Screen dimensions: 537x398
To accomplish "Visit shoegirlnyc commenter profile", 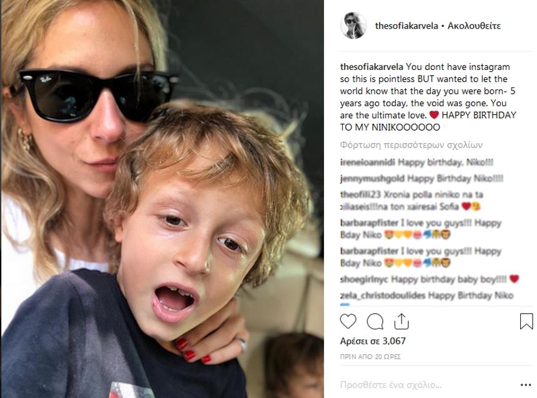I will [x=364, y=279].
